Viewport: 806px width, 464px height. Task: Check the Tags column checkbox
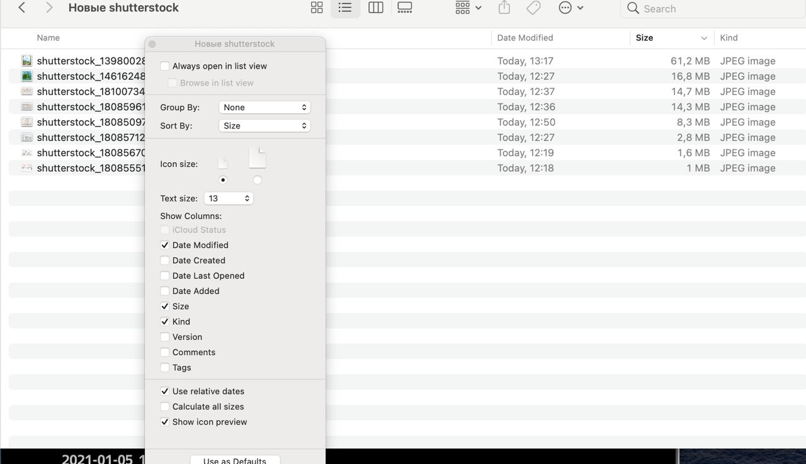point(164,368)
